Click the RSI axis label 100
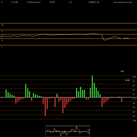Viewport: 137px width, 137px height. (2, 25)
